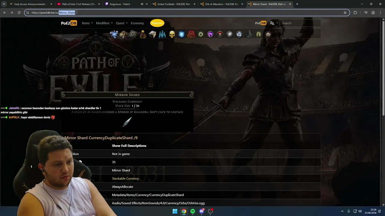385x216 pixels.
Task: Click the page vertical scrollbar
Action: pos(383,69)
